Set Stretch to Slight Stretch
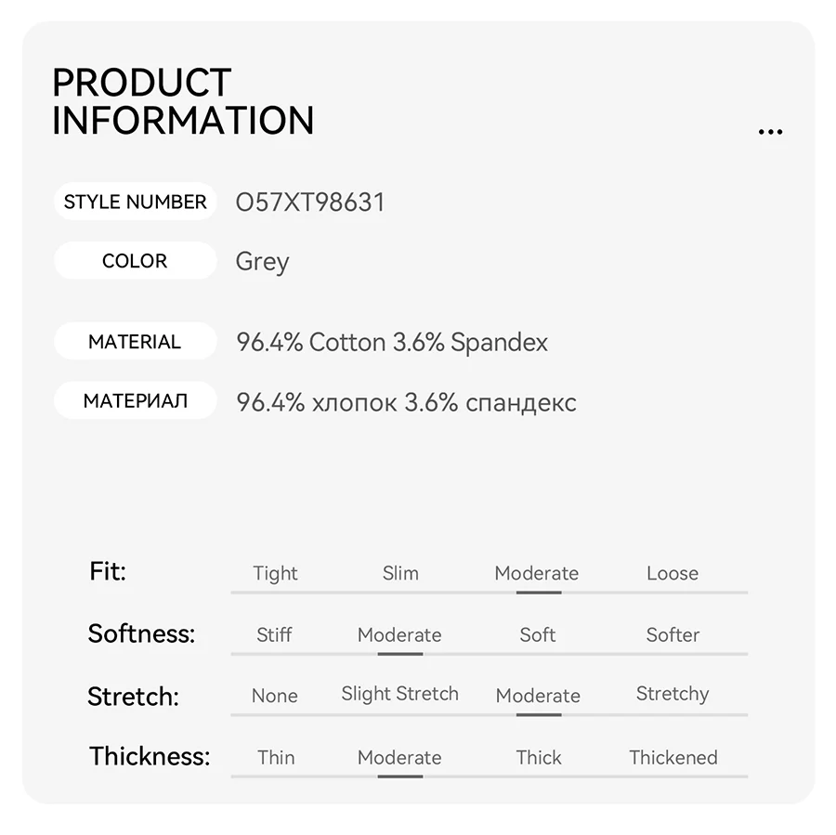This screenshot has height=835, width=836. 399,693
